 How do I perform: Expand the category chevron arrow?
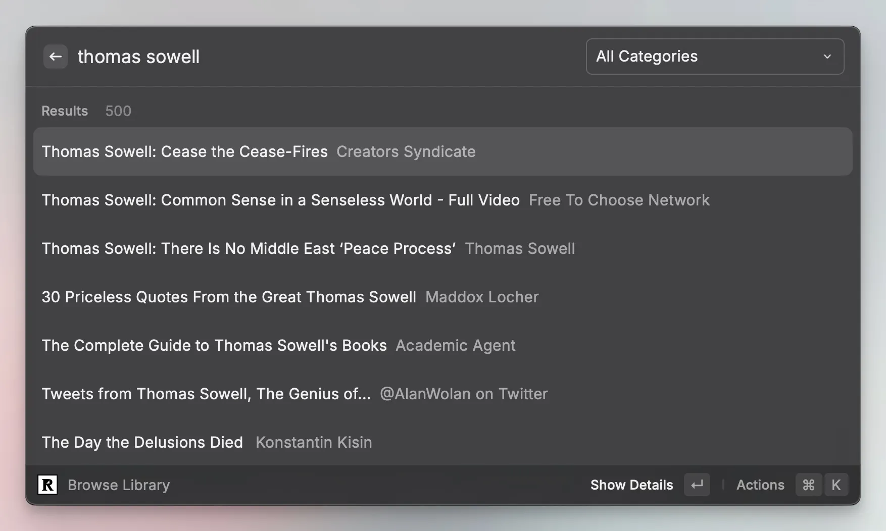coord(827,57)
